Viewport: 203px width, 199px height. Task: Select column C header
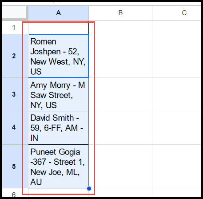(x=176, y=13)
